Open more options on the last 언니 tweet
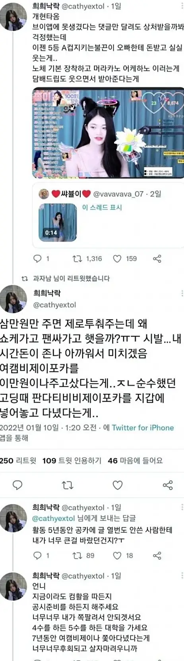184x661 pixels. [x=182, y=575]
